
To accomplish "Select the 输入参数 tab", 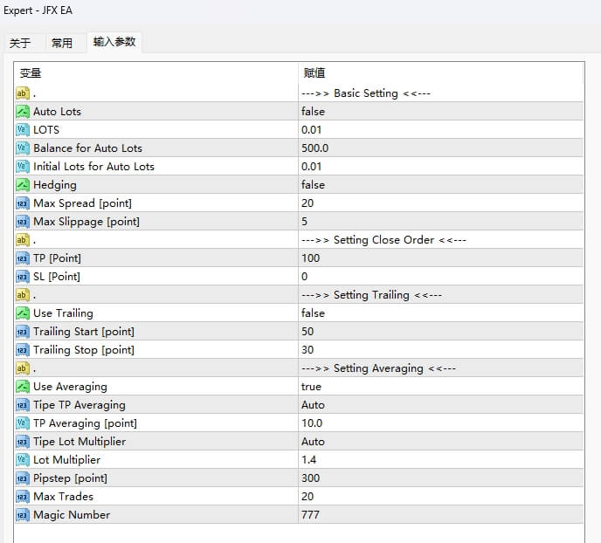I will click(x=114, y=42).
